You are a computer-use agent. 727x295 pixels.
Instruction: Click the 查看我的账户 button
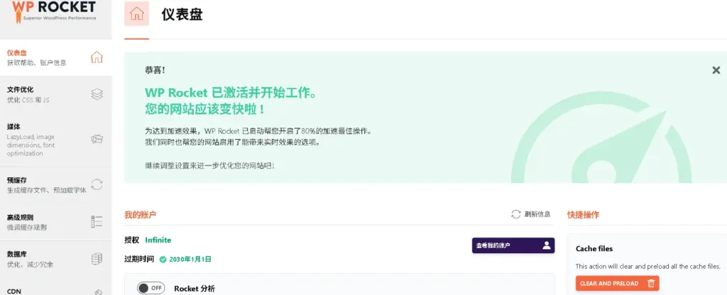coord(513,245)
